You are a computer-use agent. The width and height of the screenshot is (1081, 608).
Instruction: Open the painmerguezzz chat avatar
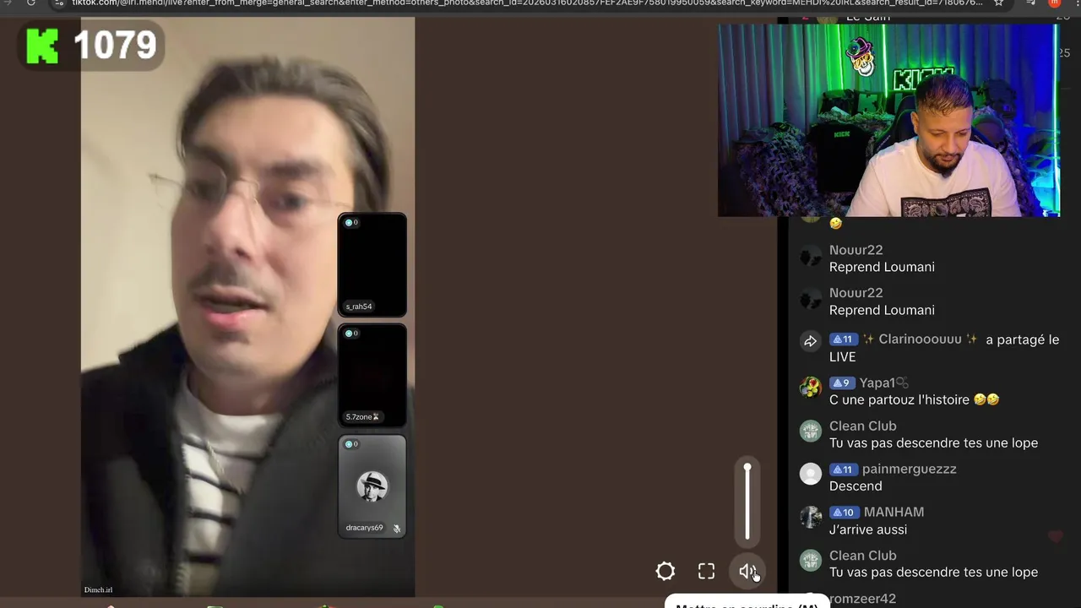[811, 474]
